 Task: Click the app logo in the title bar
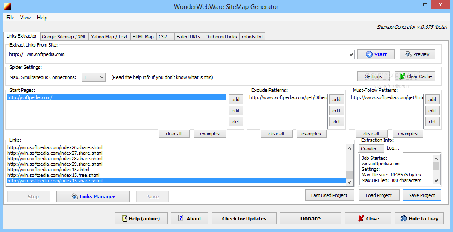pyautogui.click(x=8, y=6)
